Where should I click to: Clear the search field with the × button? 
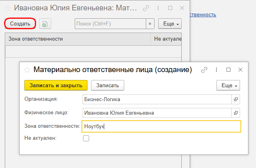point(150,24)
